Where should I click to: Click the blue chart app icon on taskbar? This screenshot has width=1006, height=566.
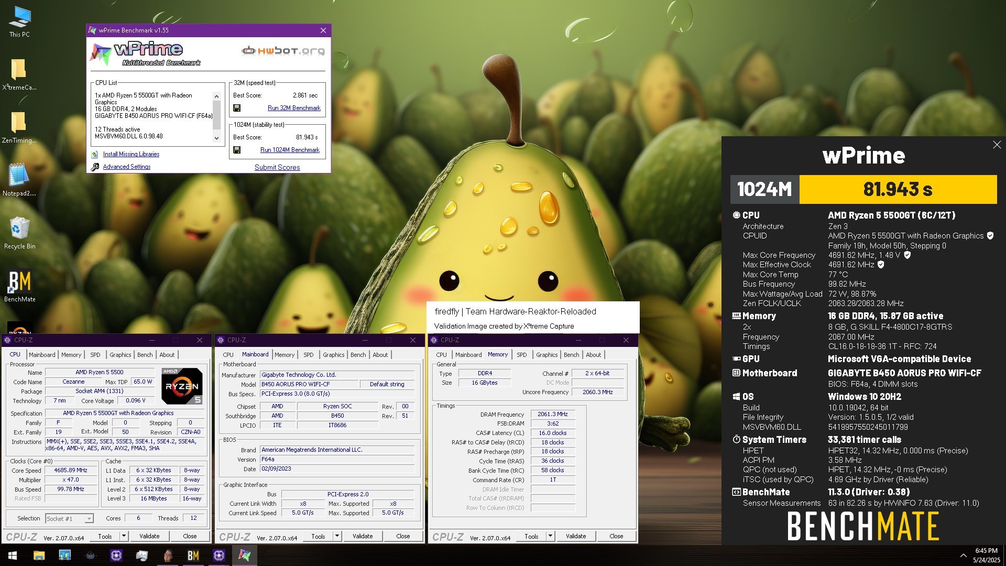[65, 556]
